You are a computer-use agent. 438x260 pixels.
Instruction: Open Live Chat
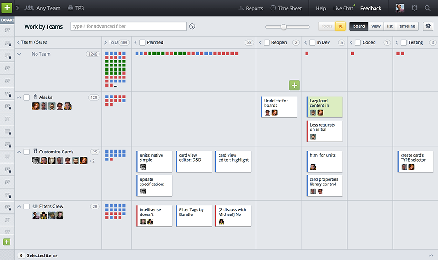[x=343, y=8]
